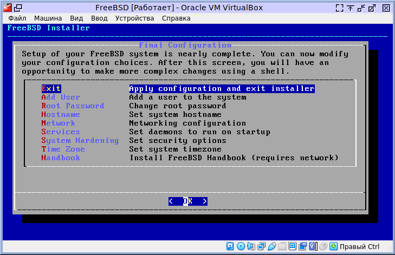Click the recording status icon

[302, 246]
